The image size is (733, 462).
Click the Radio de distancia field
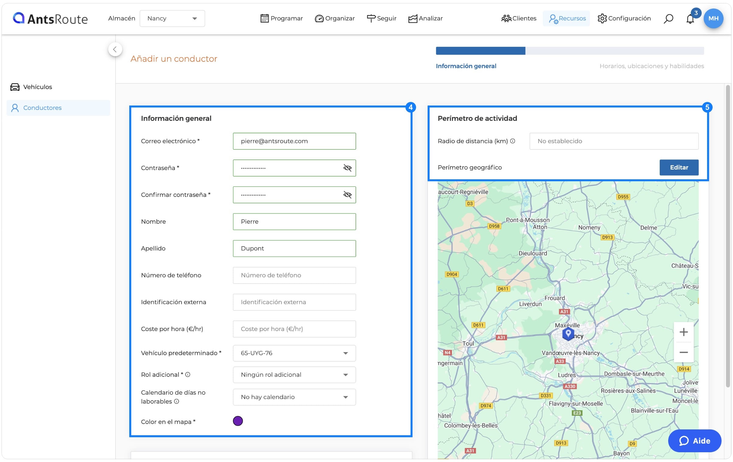pyautogui.click(x=614, y=141)
